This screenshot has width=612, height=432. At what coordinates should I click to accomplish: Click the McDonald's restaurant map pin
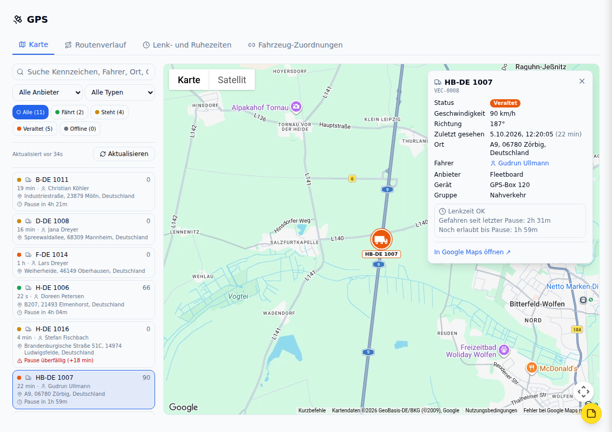click(531, 367)
